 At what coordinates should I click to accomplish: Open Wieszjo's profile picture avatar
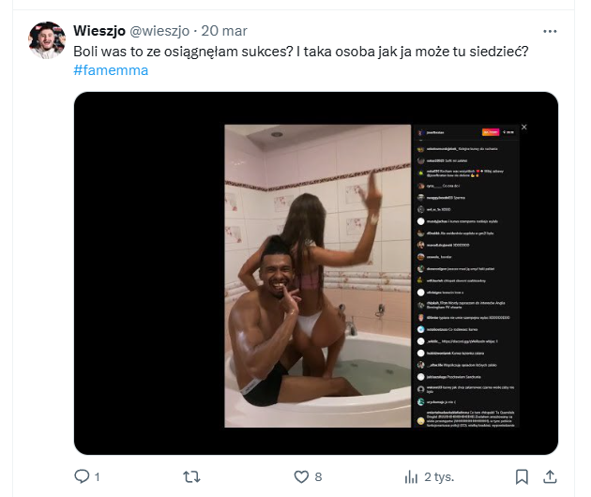point(47,41)
